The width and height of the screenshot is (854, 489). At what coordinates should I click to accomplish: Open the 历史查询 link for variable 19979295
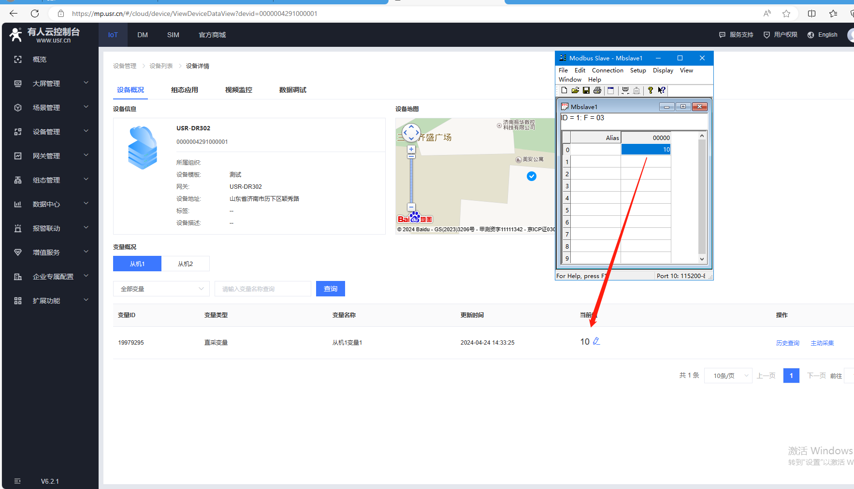pos(787,343)
